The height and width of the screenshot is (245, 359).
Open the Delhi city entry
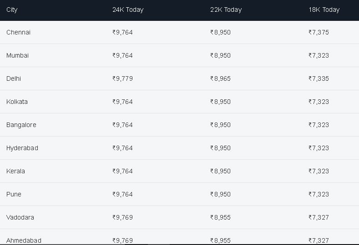(14, 78)
